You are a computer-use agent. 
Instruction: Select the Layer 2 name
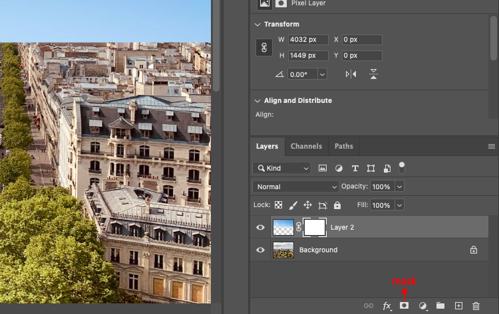tap(342, 227)
